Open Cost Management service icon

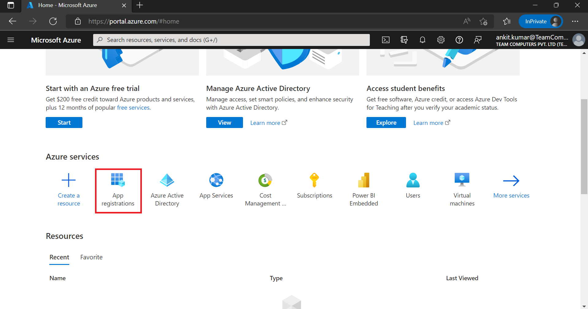point(265,180)
